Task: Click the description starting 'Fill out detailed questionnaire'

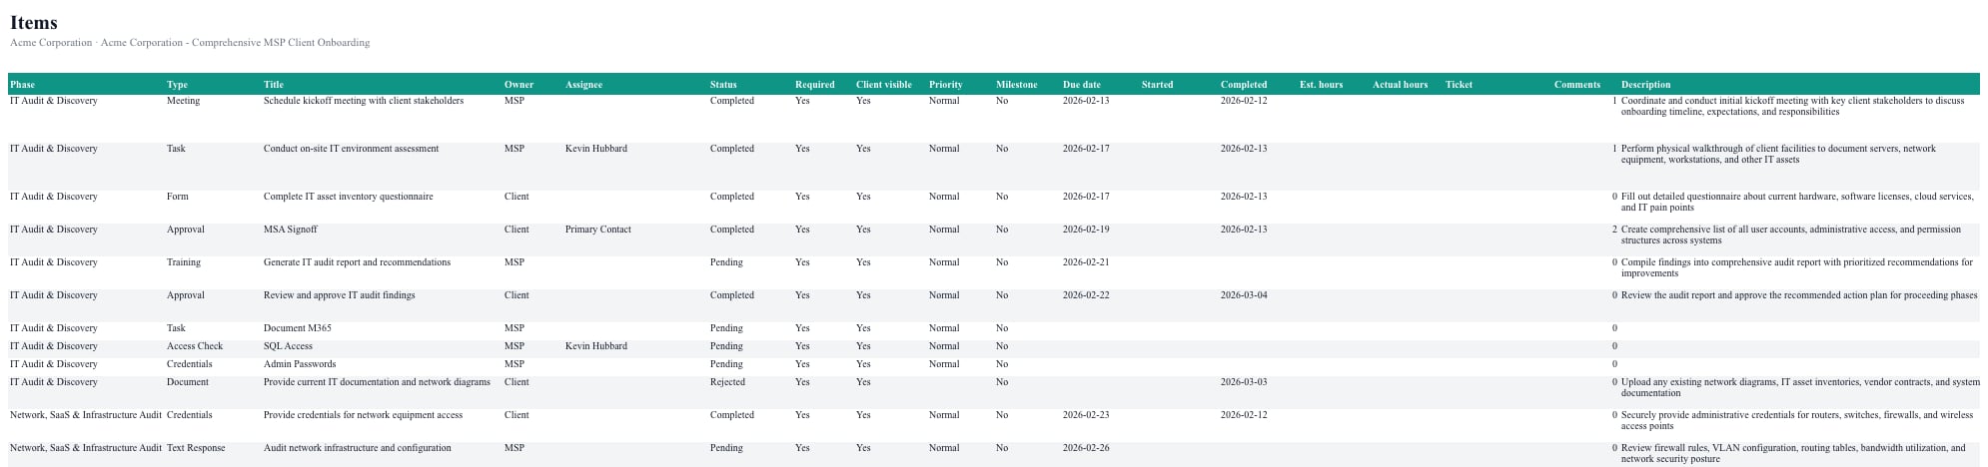Action: [x=1797, y=202]
